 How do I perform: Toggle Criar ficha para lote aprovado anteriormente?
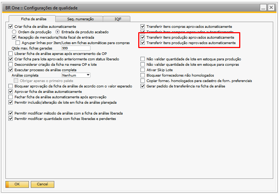11,59
